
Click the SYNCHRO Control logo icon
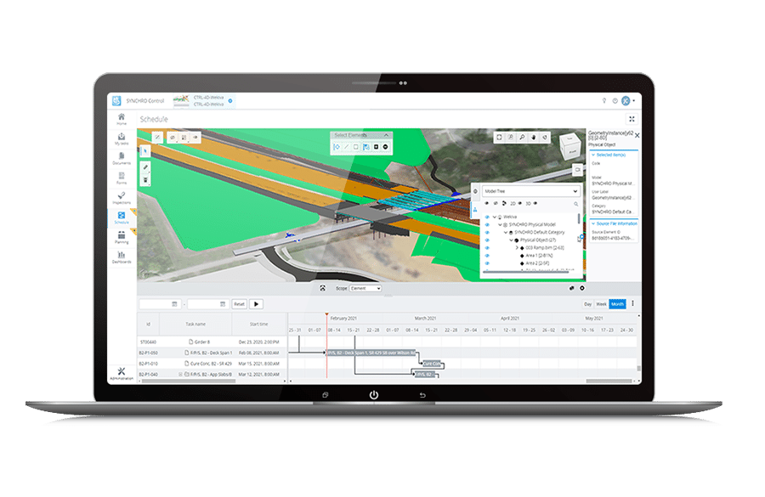click(x=116, y=100)
